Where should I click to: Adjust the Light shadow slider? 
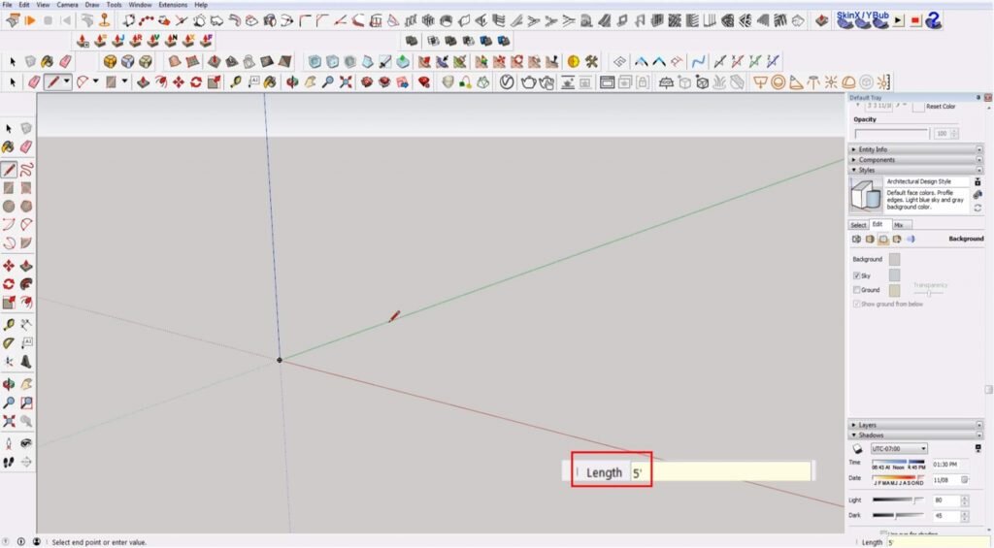[898, 500]
